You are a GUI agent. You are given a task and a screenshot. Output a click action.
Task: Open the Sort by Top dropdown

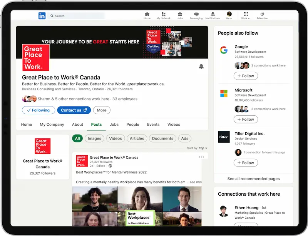(x=197, y=148)
